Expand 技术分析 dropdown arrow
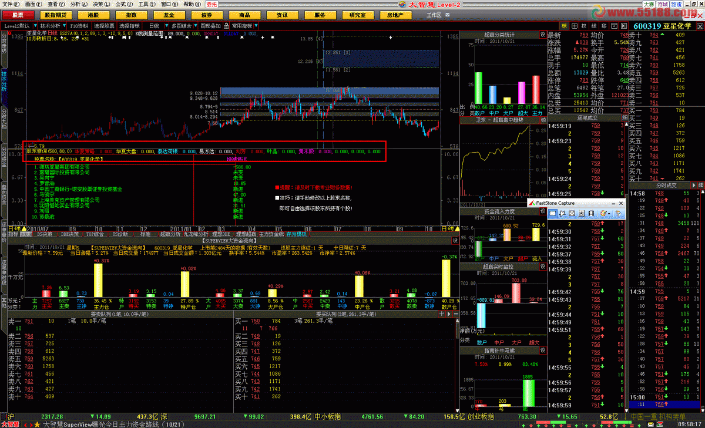Image resolution: width=705 pixels, height=428 pixels. click(64, 26)
